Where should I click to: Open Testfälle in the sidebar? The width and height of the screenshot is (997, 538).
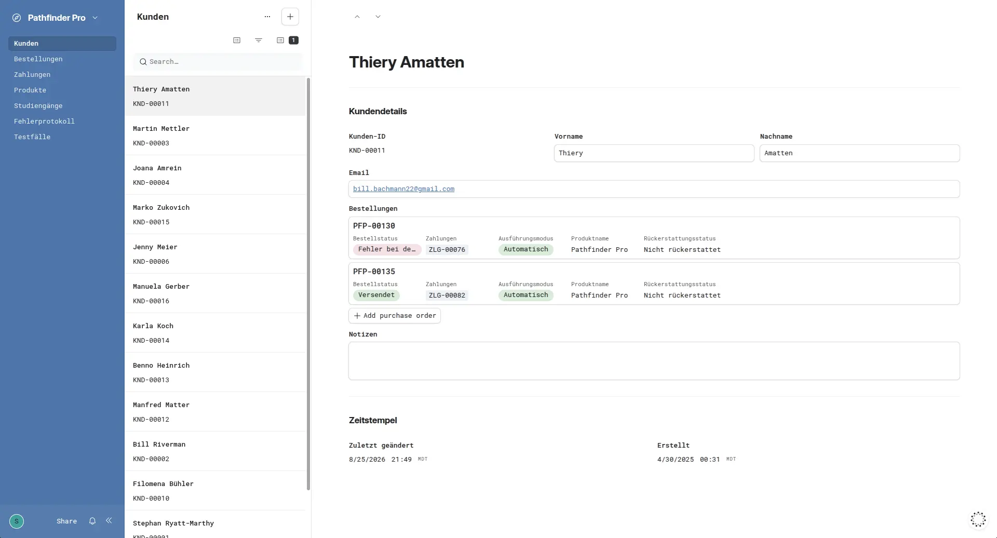[62, 137]
